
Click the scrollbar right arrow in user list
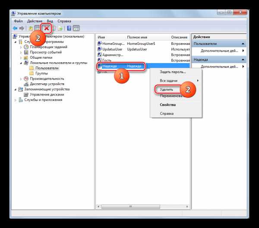pos(187,206)
